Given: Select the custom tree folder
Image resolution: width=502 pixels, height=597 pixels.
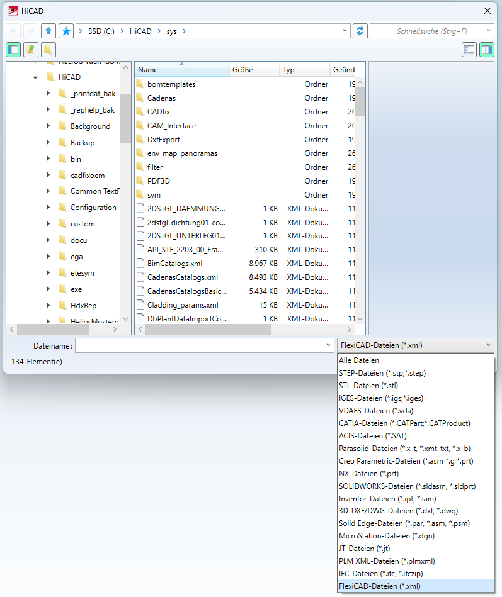Looking at the screenshot, I should [83, 224].
